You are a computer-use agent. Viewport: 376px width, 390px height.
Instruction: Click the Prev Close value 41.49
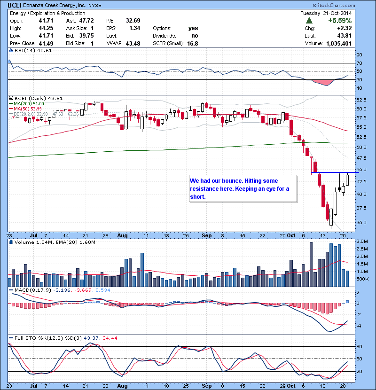click(x=46, y=43)
